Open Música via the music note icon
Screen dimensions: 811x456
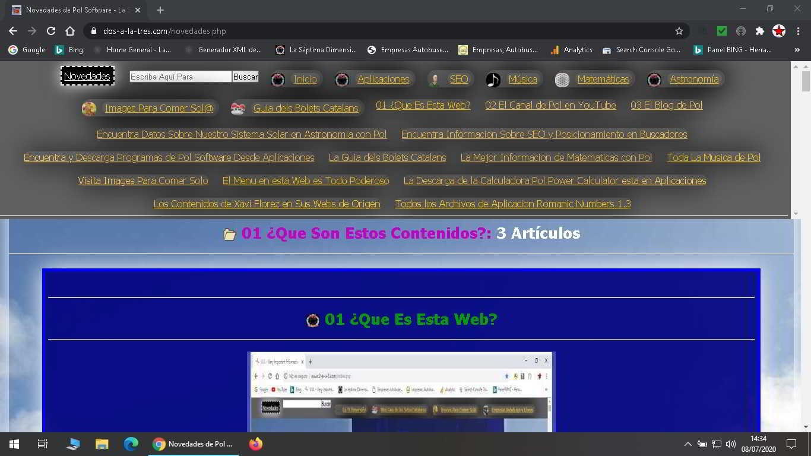(x=493, y=79)
